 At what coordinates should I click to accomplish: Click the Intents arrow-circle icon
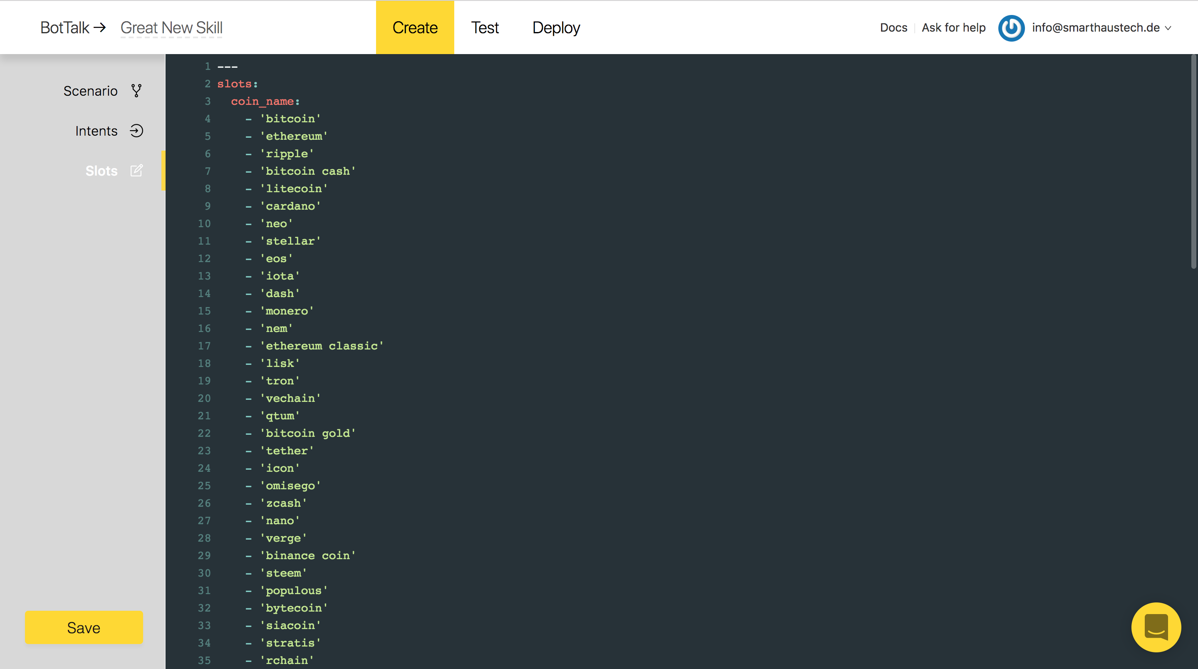(x=136, y=131)
